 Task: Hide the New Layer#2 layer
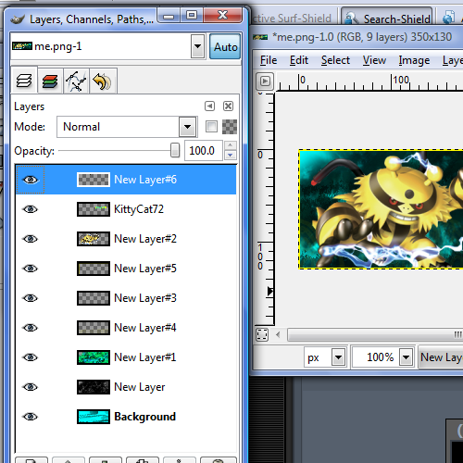(x=31, y=239)
